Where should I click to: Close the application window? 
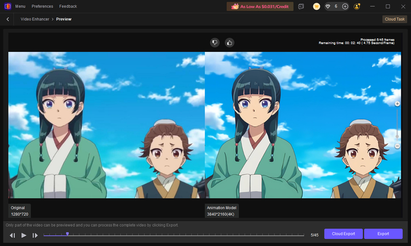pos(403,7)
